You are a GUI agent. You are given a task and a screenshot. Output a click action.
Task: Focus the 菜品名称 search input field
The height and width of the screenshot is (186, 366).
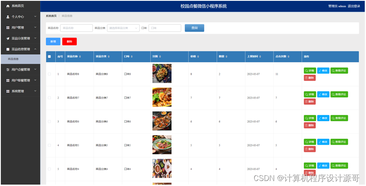[x=77, y=28]
